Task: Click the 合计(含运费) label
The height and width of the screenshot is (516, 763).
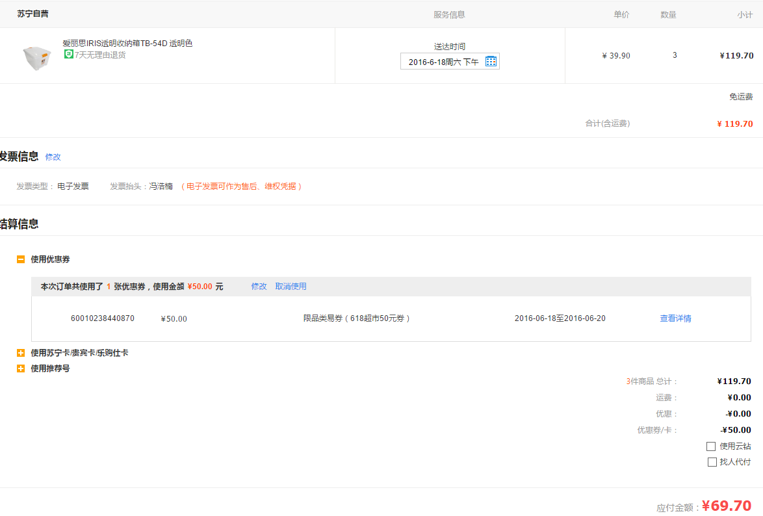Action: click(607, 123)
